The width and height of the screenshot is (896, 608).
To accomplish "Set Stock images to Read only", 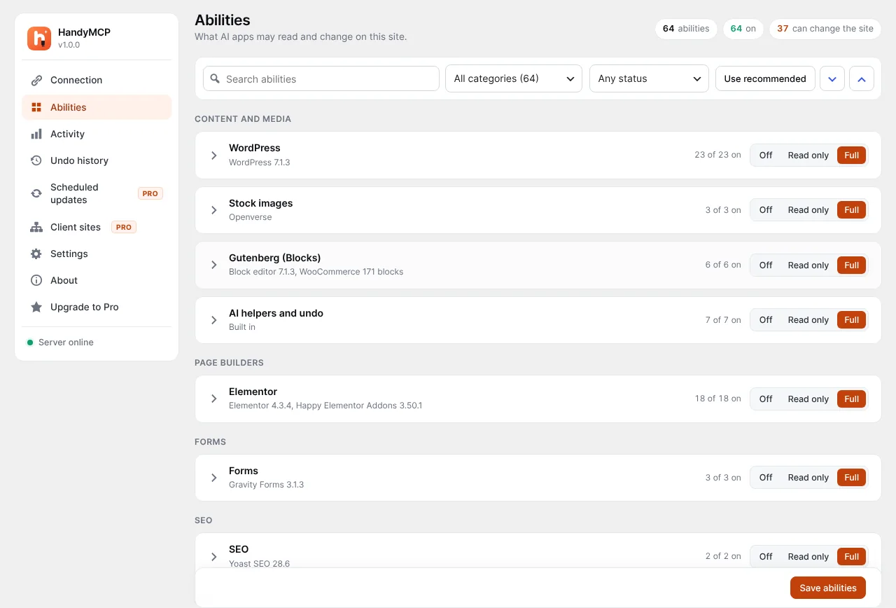I will 808,210.
